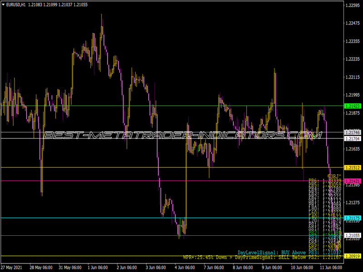
Task: Click the 10 Jun 06:00 time label
Action: [x=302, y=267]
